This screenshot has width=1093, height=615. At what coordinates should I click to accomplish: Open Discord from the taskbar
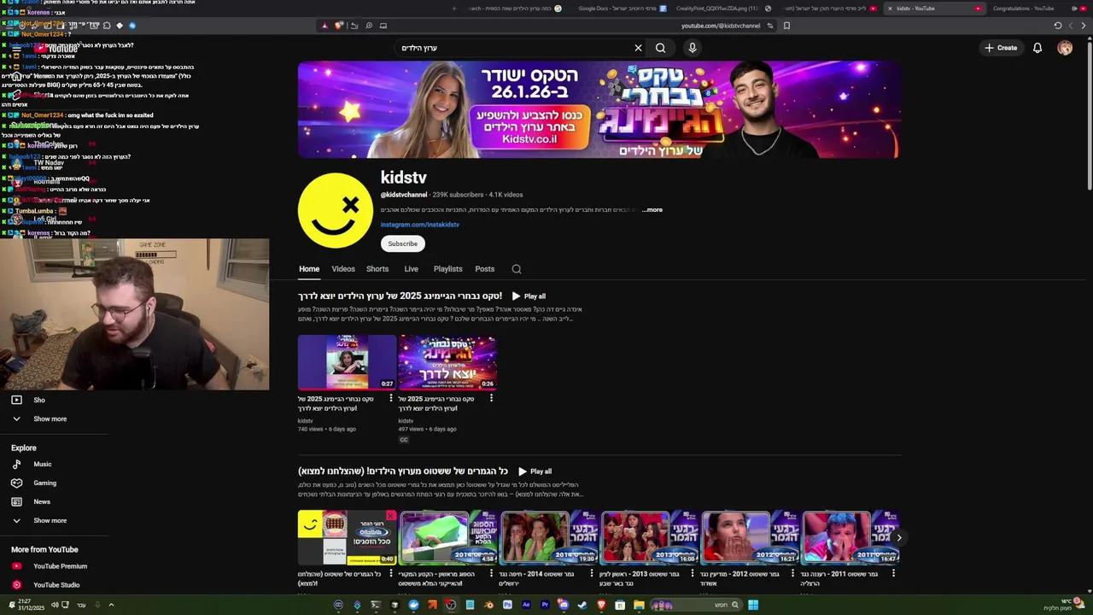pos(564,605)
